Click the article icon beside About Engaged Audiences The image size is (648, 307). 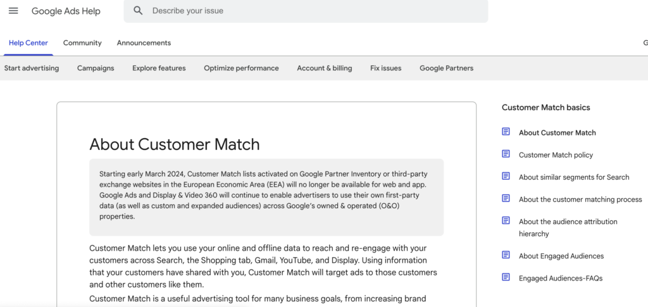[506, 255]
